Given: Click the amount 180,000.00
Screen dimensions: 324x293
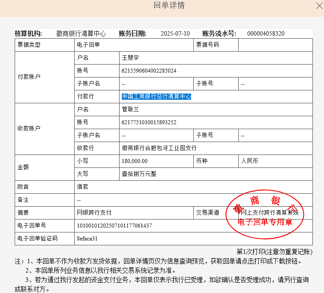Looking at the screenshot, I should [x=135, y=161].
